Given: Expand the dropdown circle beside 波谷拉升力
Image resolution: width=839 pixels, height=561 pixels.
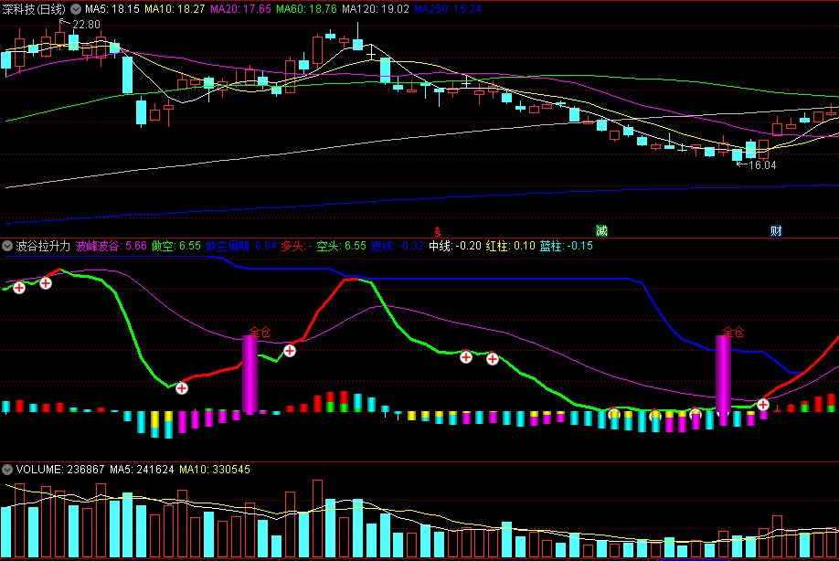Looking at the screenshot, I should 7,246.
